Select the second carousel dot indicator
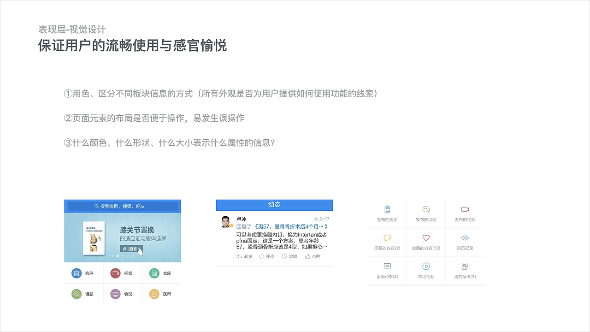The height and width of the screenshot is (332, 590). [x=118, y=256]
